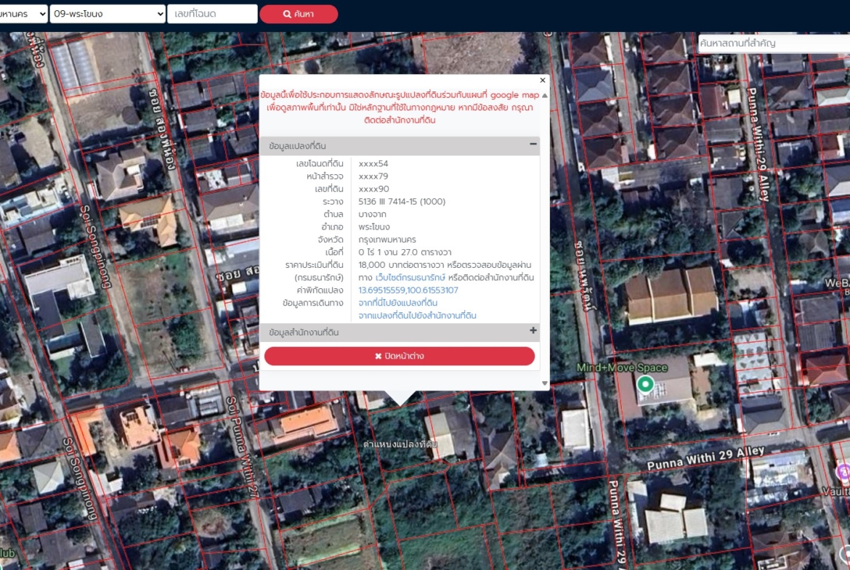Open directions link จากที่นี่ไปยังแปลงที่ดิน

tap(398, 303)
